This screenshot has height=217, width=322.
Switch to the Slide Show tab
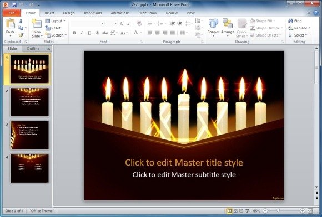tap(148, 13)
